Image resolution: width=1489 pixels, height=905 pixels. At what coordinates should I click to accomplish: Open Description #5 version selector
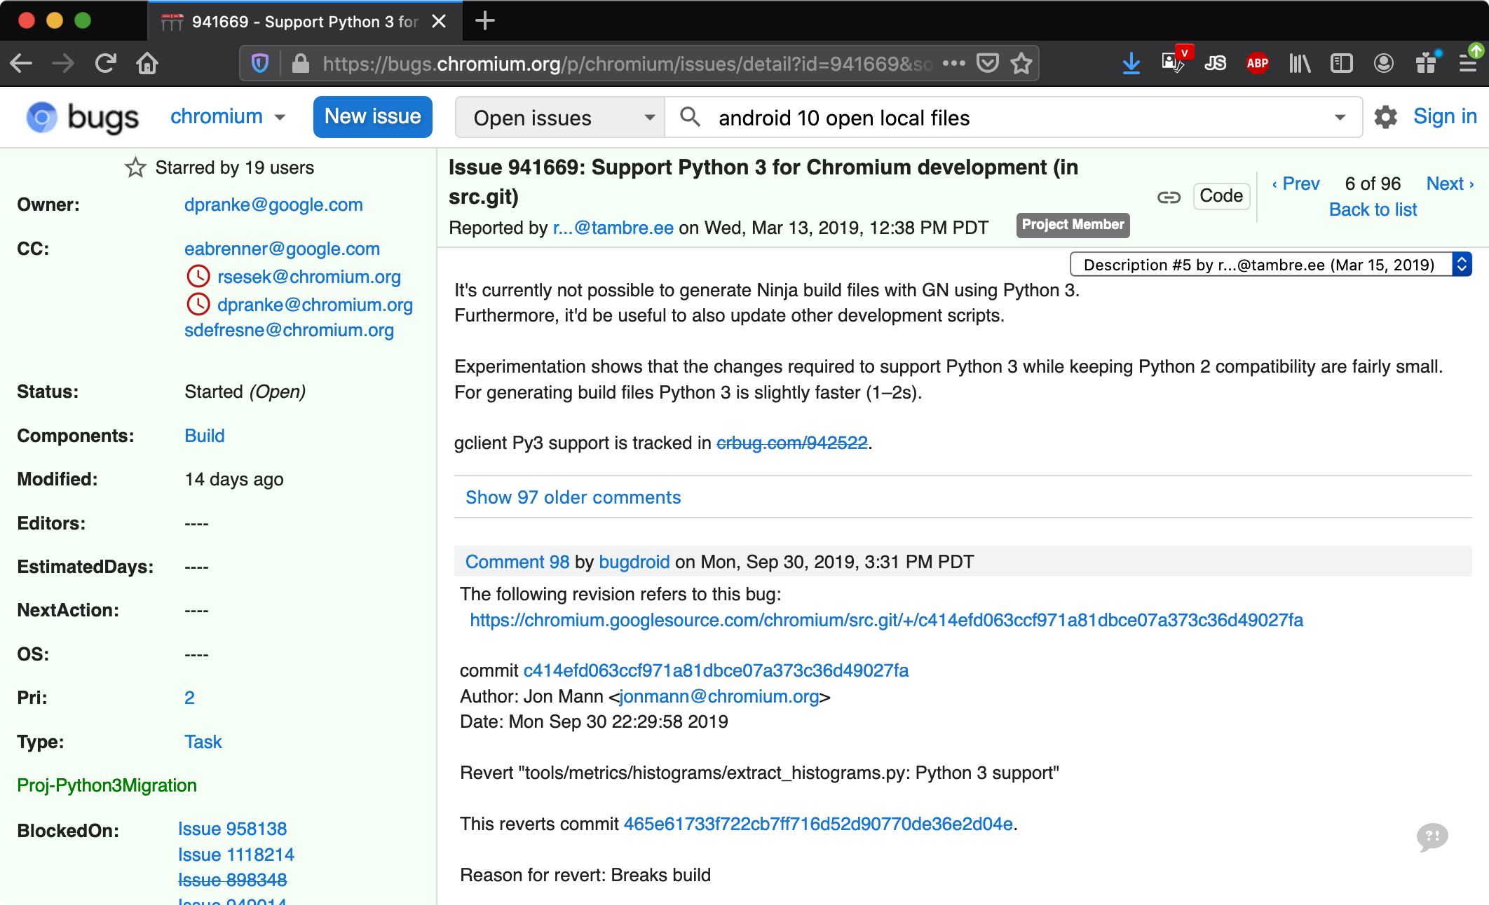(1270, 265)
